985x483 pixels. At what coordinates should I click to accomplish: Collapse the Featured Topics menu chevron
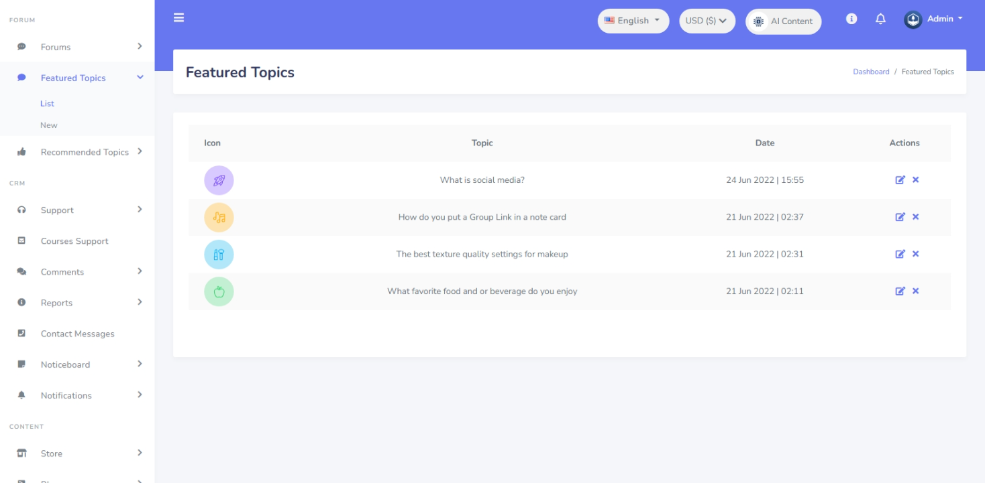pyautogui.click(x=140, y=77)
